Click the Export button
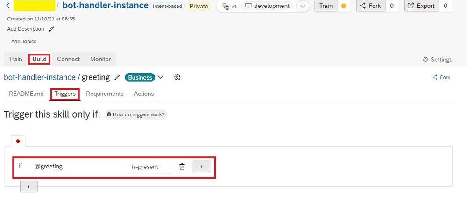 click(421, 6)
